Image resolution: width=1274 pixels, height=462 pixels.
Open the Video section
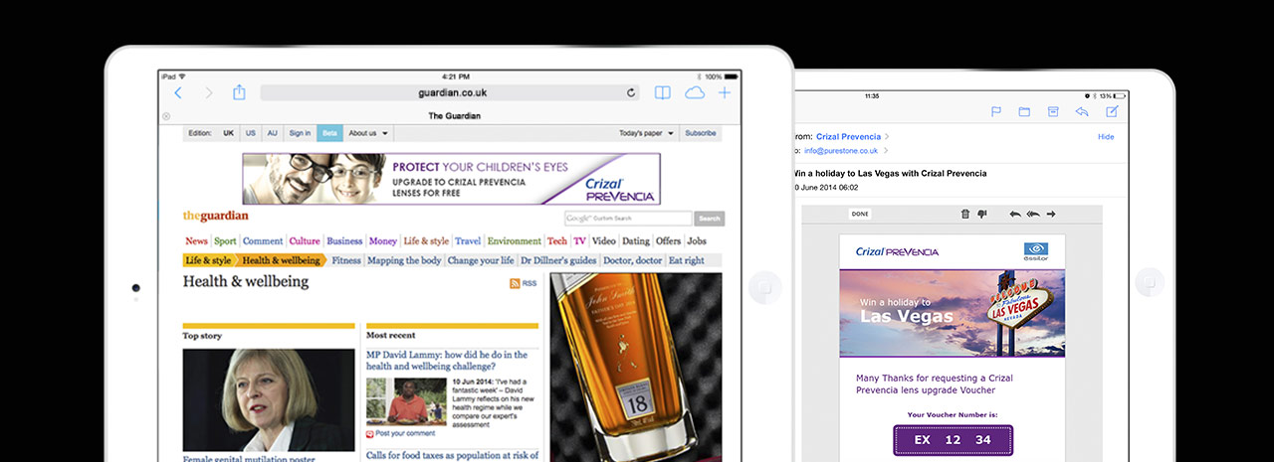604,241
